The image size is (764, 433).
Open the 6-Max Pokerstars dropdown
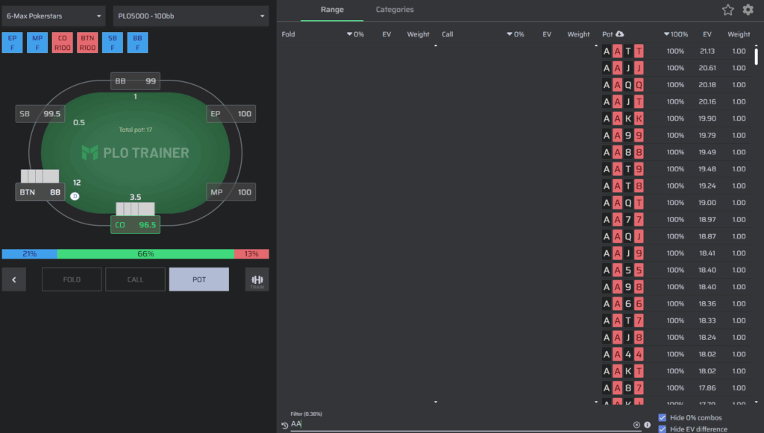coord(54,16)
